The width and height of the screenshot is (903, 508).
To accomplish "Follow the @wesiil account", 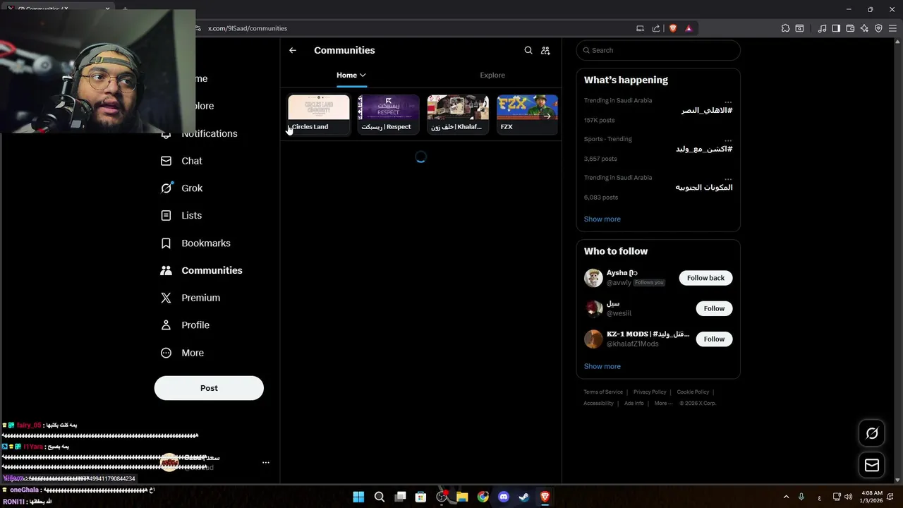I will pyautogui.click(x=714, y=308).
